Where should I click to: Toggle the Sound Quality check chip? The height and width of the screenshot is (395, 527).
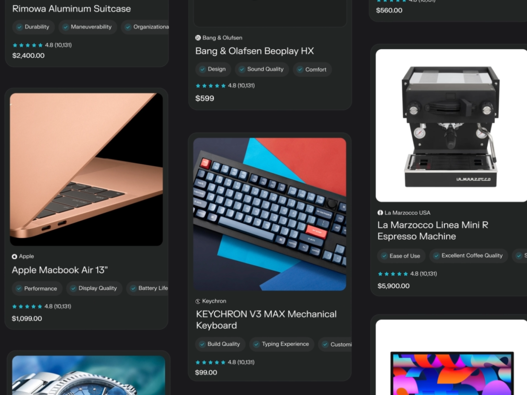[262, 69]
